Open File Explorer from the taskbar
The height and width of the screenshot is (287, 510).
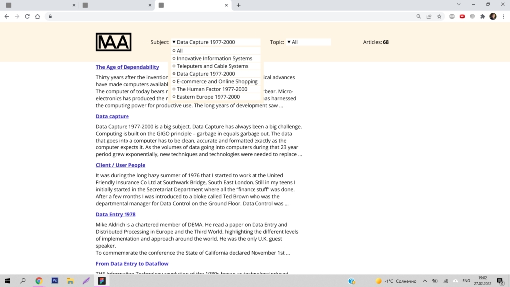pos(70,281)
